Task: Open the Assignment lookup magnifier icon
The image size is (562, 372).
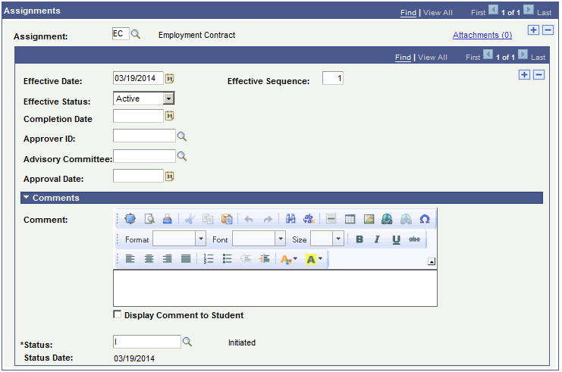Action: click(x=136, y=34)
